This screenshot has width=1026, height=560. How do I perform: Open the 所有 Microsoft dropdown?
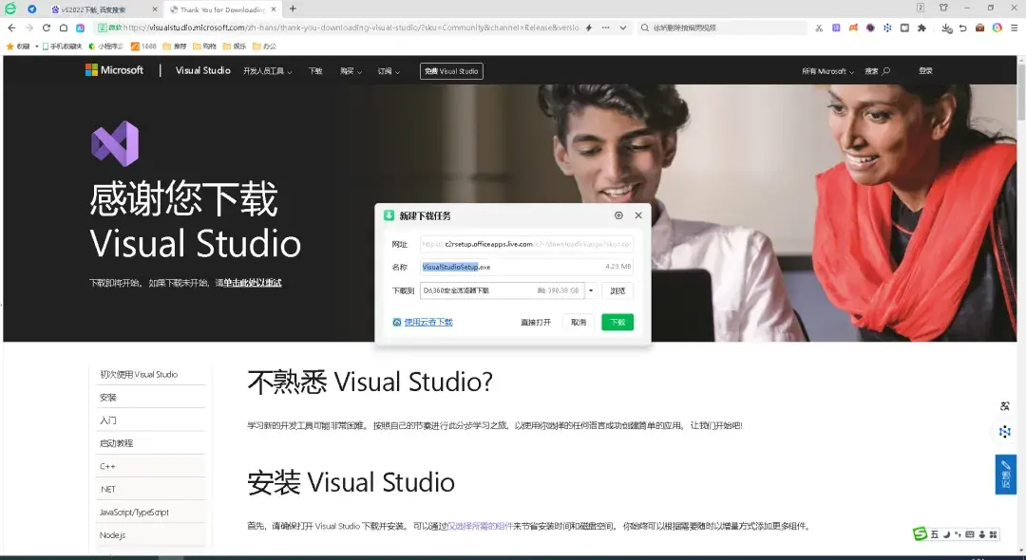pos(825,70)
